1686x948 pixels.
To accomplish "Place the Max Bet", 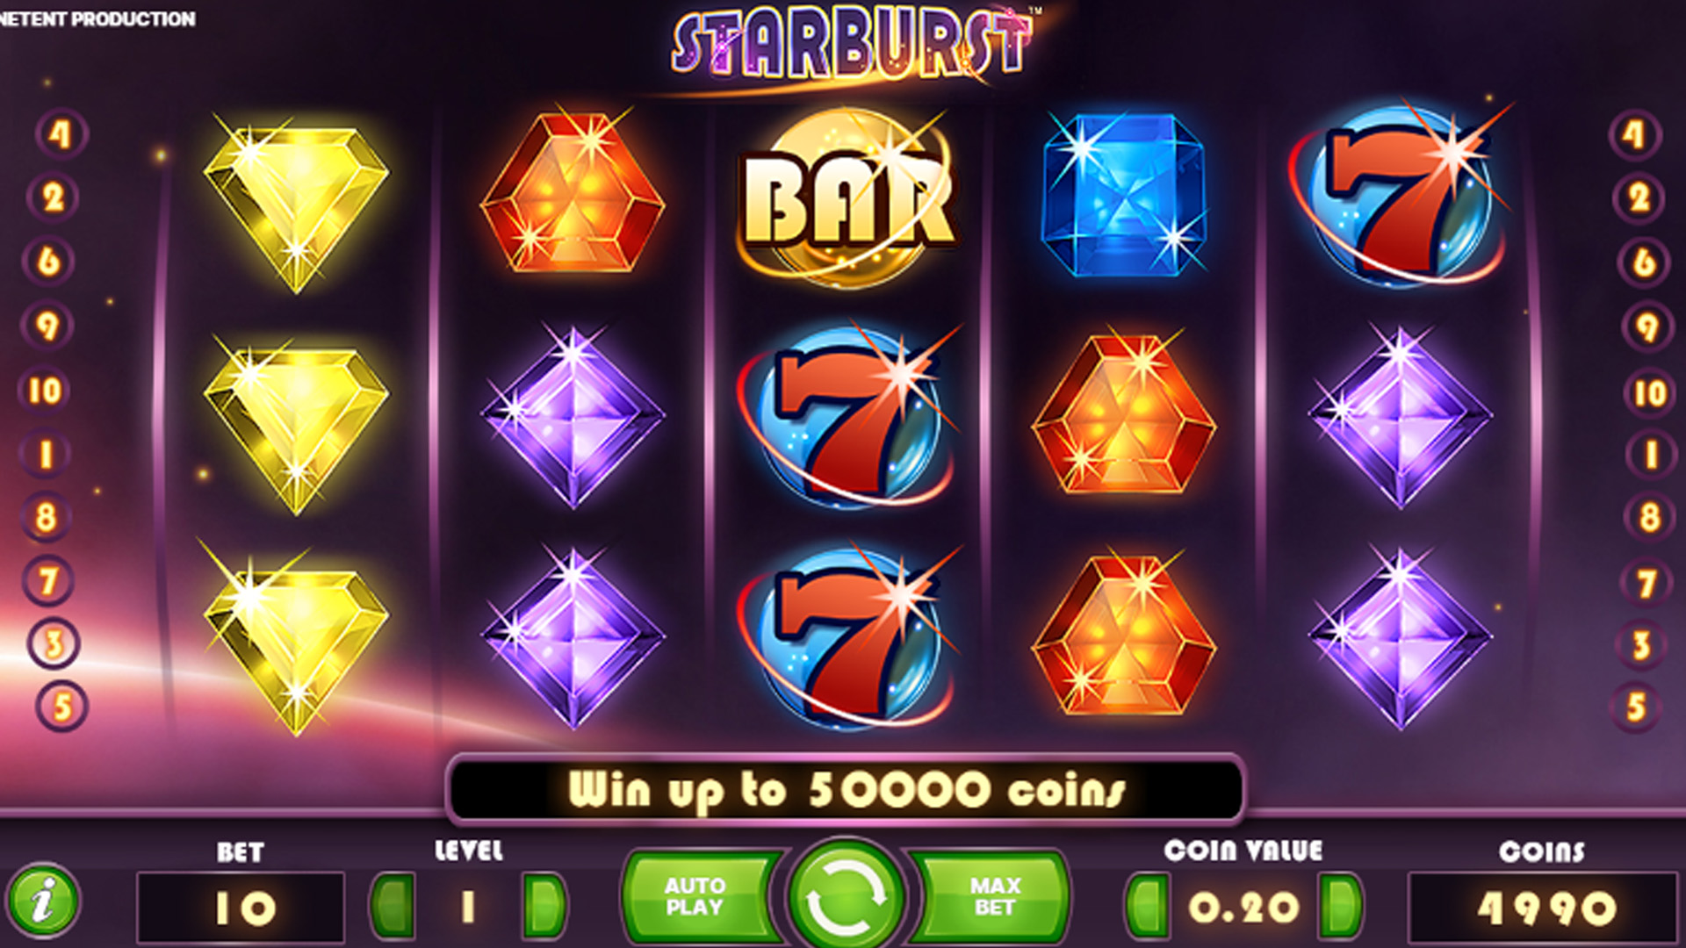I will coord(992,896).
